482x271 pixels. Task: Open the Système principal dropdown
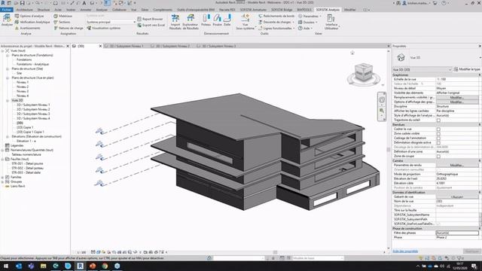(111, 22)
